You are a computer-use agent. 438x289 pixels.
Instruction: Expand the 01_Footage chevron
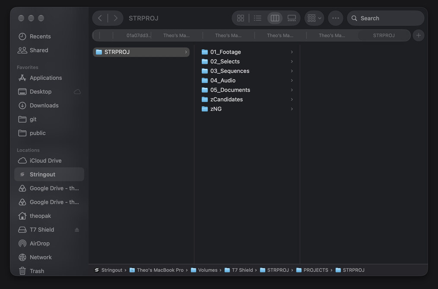[x=292, y=52]
